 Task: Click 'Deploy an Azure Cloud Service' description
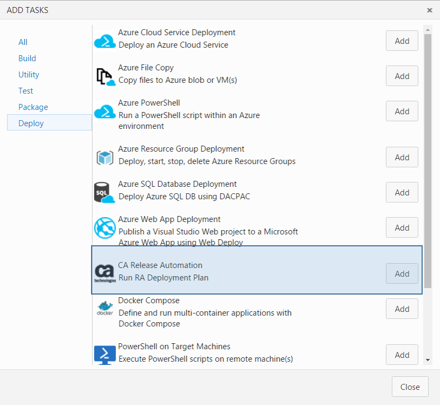click(173, 45)
